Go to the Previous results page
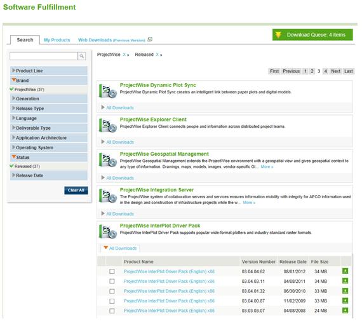The height and width of the screenshot is (326, 362). [x=291, y=71]
